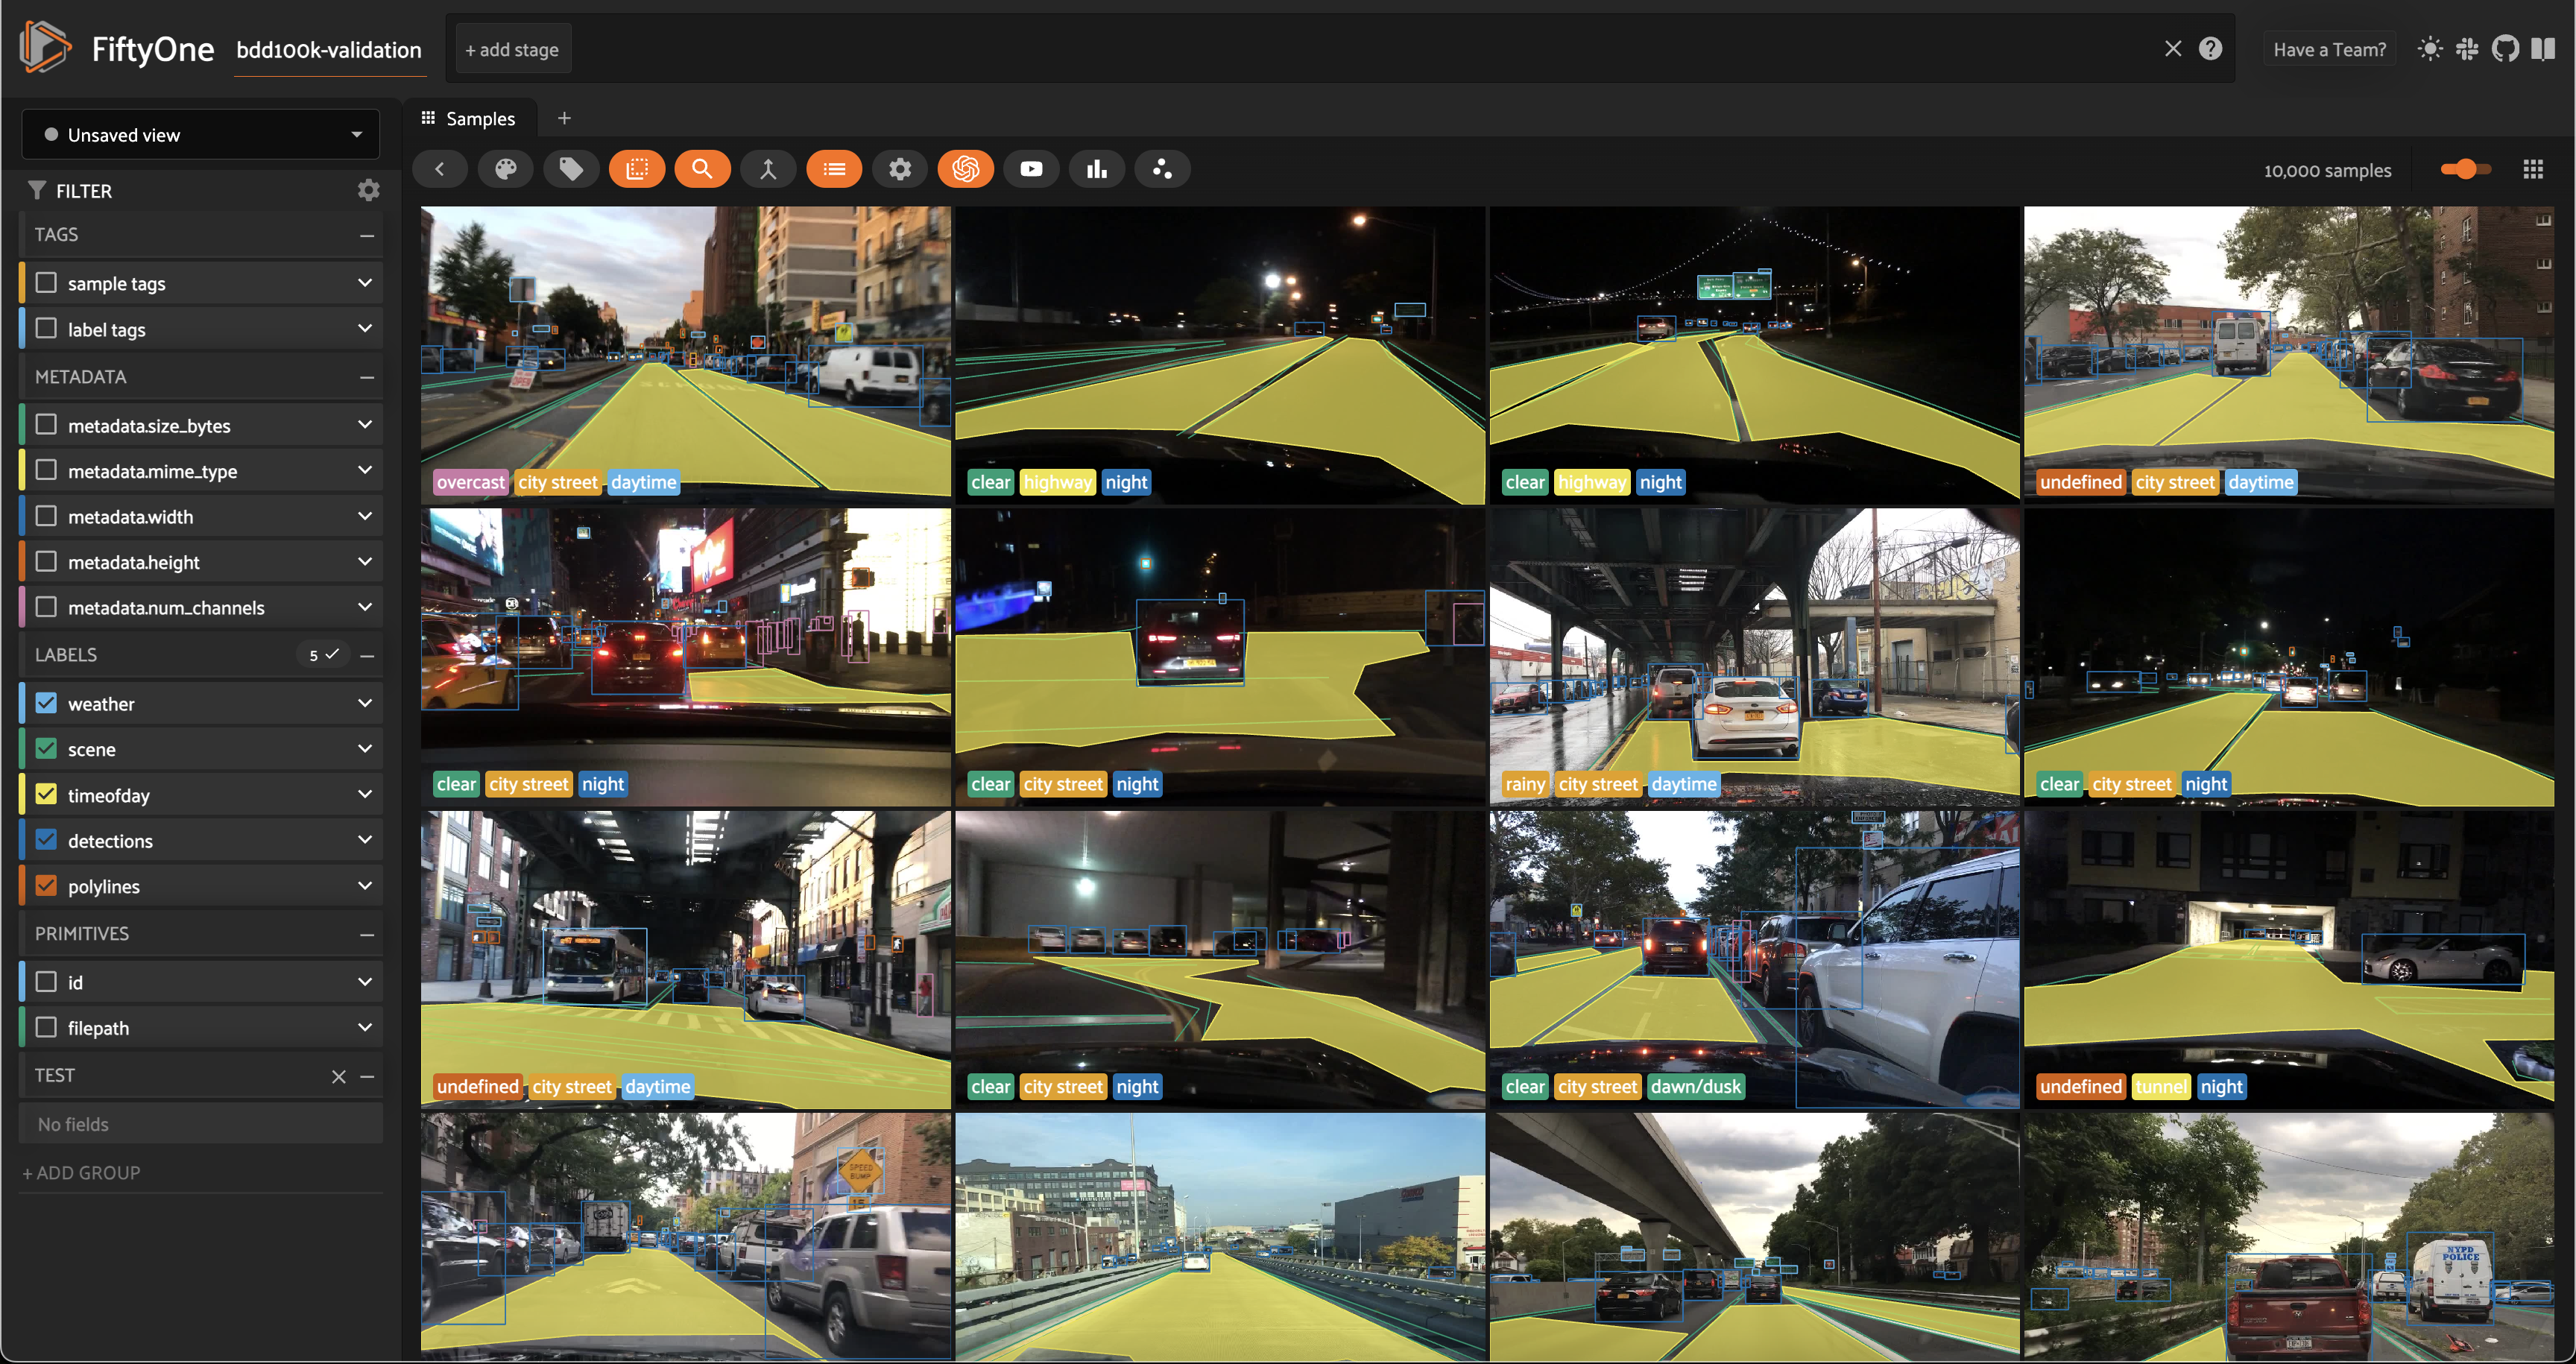Disable the polylines checkbox
This screenshot has width=2576, height=1364.
[x=46, y=886]
